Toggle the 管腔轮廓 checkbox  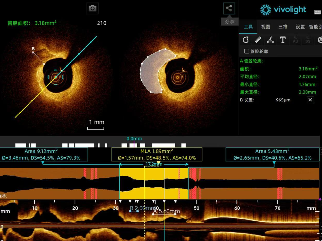pyautogui.click(x=247, y=51)
